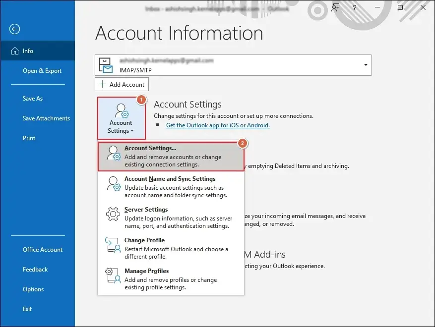This screenshot has height=327, width=435.
Task: Click the Account Settings gear icon
Action: pyautogui.click(x=121, y=110)
